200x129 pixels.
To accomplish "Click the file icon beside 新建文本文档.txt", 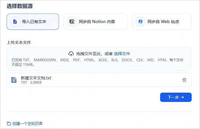I will (x=14, y=80).
